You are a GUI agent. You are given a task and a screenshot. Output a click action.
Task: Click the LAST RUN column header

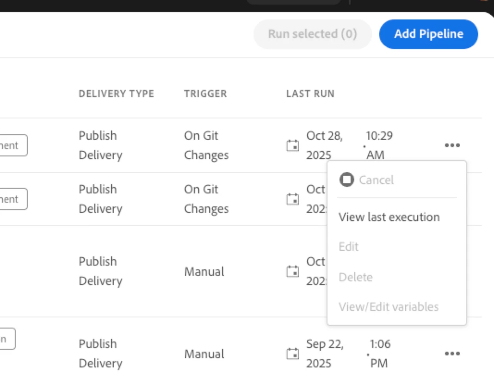pos(310,93)
